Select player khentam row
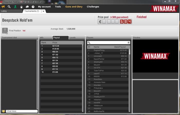The height and width of the screenshot is (115, 180). tap(108, 85)
